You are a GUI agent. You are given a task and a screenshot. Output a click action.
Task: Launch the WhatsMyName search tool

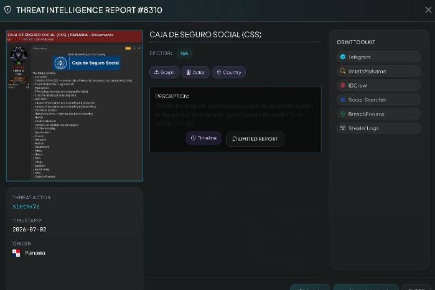(379, 72)
